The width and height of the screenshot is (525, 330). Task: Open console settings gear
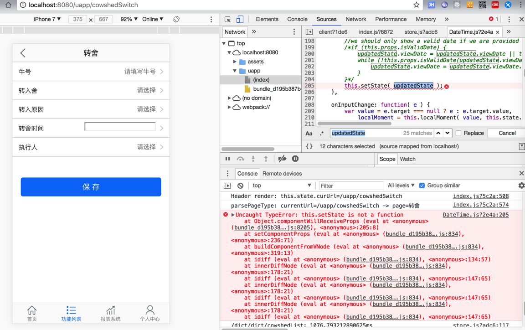tap(521, 186)
